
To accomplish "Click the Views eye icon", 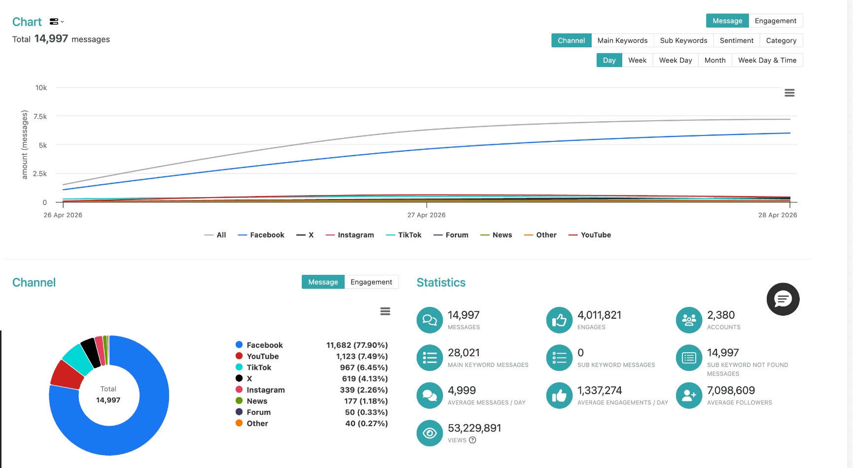I will tap(429, 433).
